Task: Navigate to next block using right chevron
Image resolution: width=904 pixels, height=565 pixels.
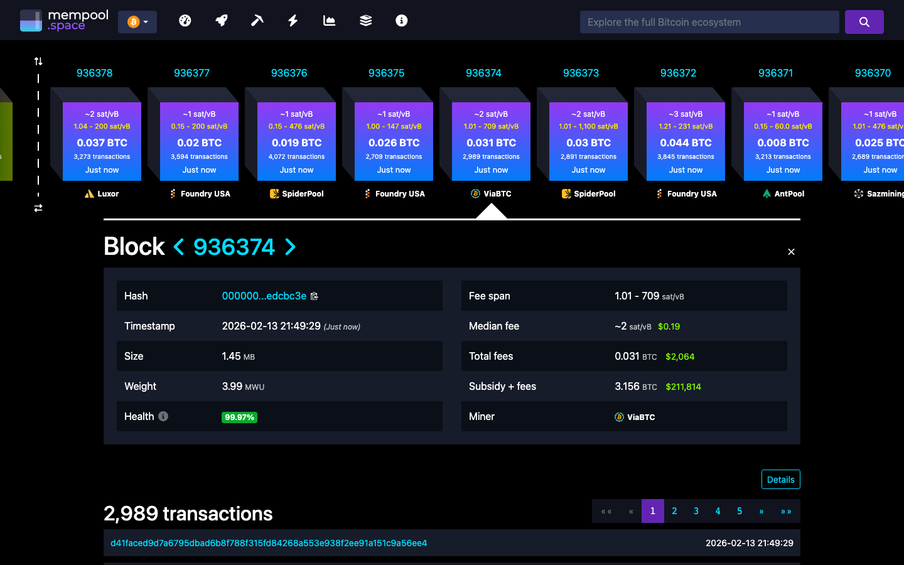Action: pyautogui.click(x=290, y=247)
